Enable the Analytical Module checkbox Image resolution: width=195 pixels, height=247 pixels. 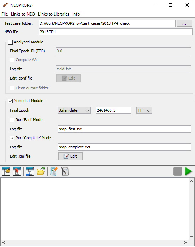10,42
